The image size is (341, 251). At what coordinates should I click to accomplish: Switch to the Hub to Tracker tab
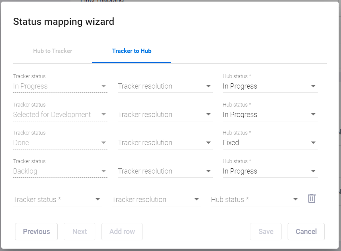coord(53,51)
